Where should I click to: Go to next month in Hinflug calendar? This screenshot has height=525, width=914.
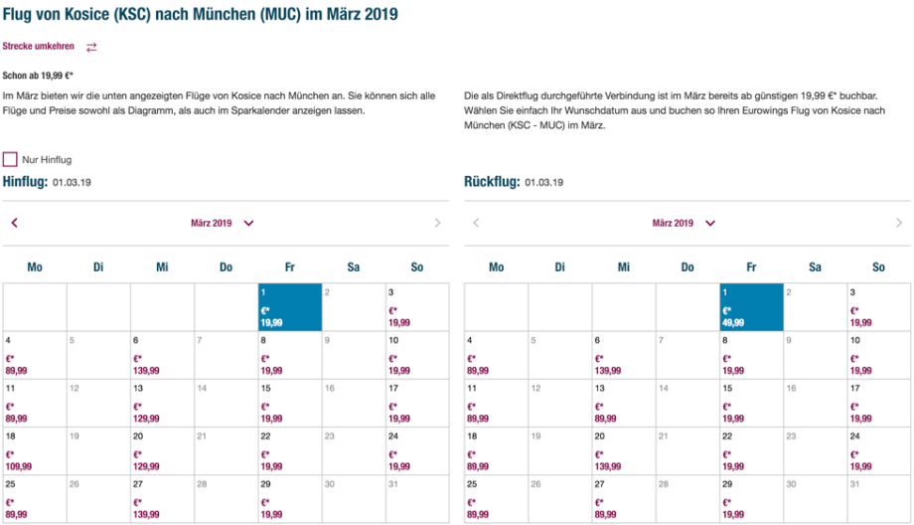[x=437, y=223]
